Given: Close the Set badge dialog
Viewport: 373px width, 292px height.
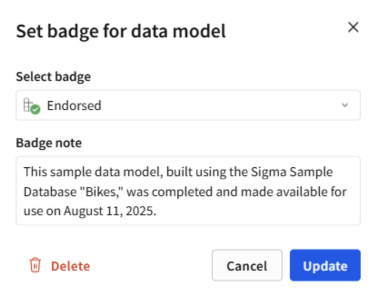Looking at the screenshot, I should point(353,28).
